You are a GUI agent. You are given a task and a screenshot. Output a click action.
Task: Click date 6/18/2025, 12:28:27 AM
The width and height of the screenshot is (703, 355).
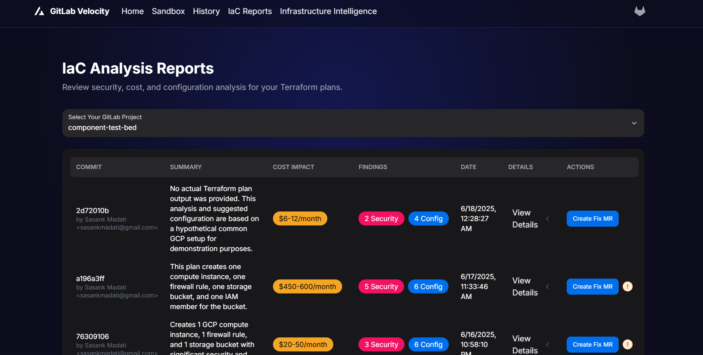click(x=478, y=219)
